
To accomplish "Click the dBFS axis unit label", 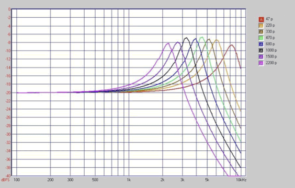I will pyautogui.click(x=5, y=180).
